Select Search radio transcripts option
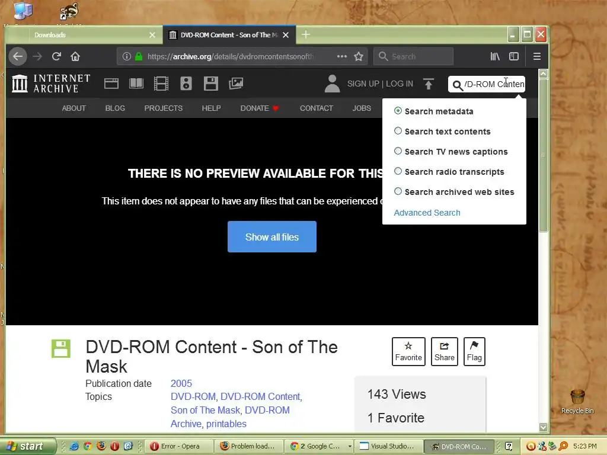The image size is (607, 455). [398, 171]
